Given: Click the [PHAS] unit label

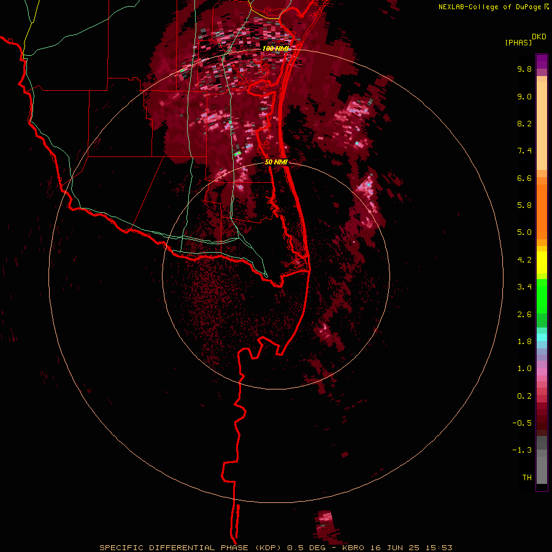Looking at the screenshot, I should [x=518, y=43].
